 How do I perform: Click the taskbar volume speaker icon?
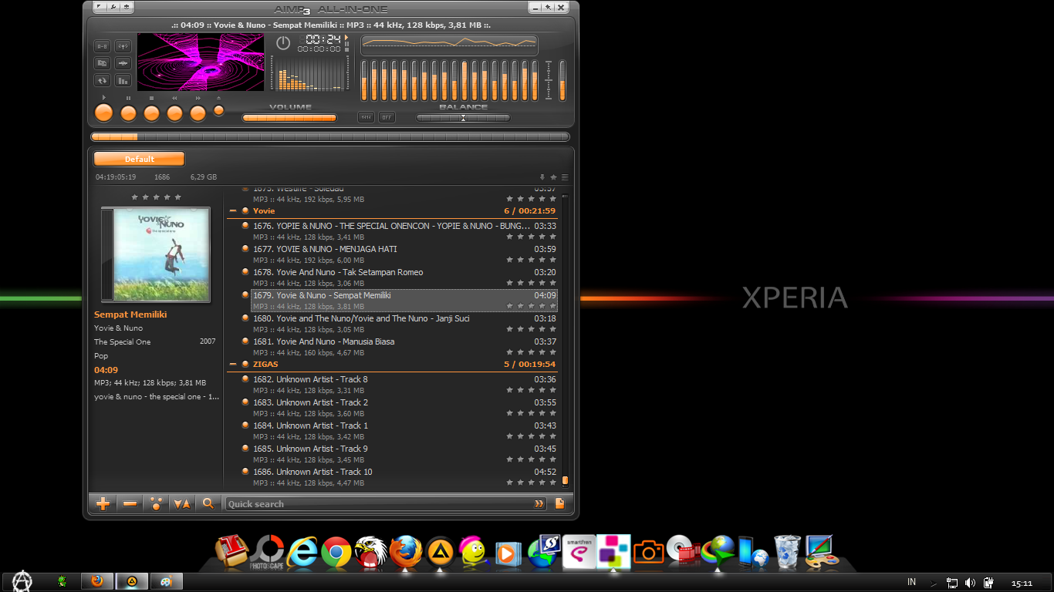coord(970,583)
